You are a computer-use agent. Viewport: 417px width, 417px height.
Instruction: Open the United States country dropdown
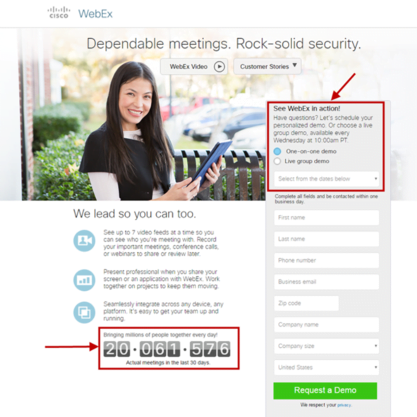click(x=327, y=367)
